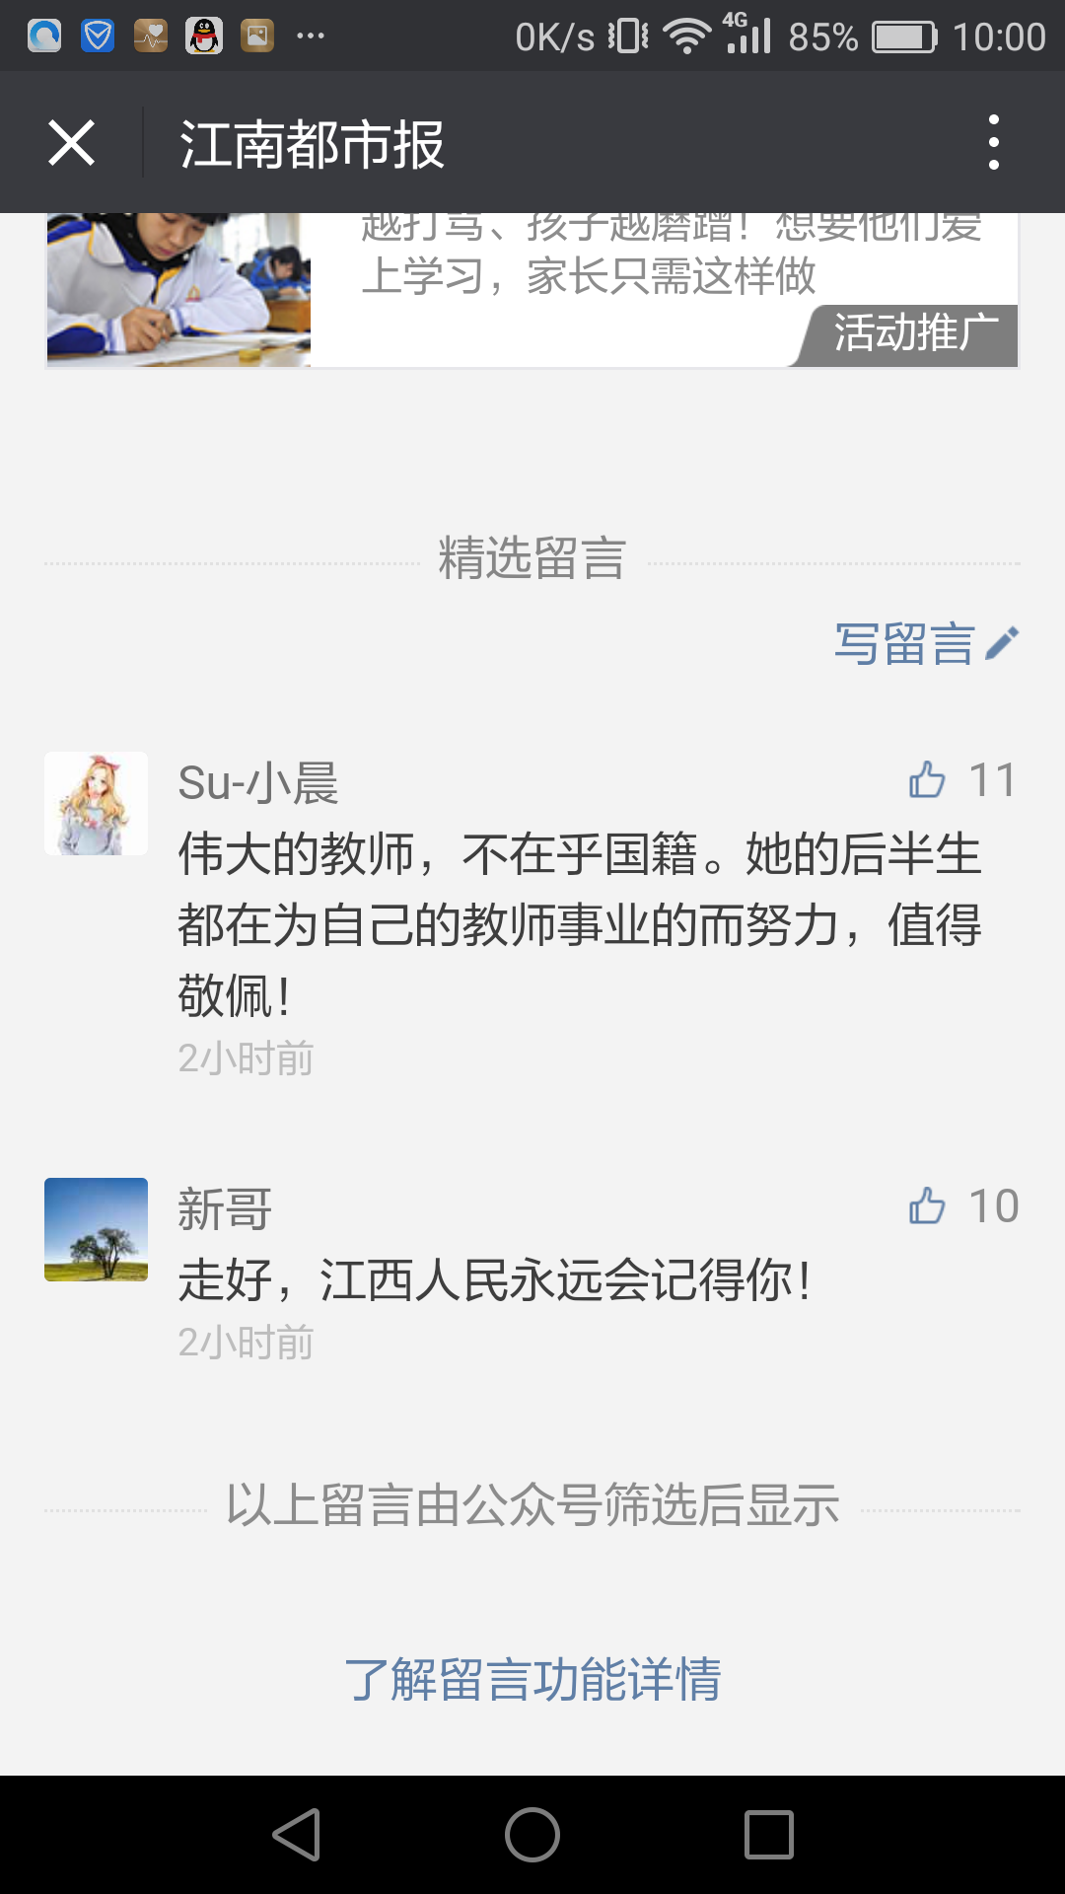Viewport: 1065px width, 1894px height.
Task: Tap 新哥's tree landscape avatar
Action: click(96, 1229)
